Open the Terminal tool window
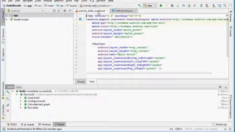Viewport: 235px width, 132px height. 44,124
